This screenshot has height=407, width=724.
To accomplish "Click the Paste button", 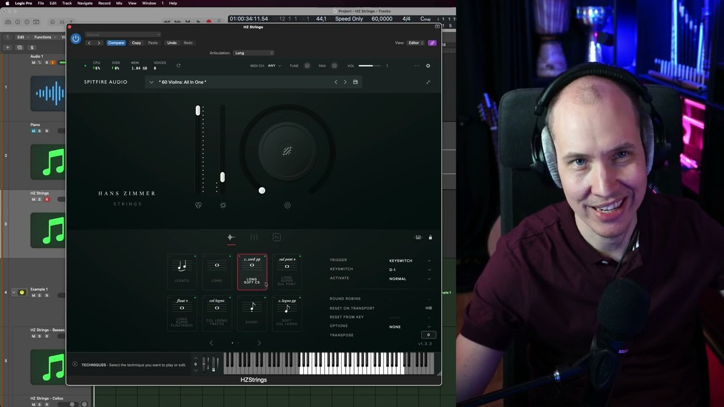I will tap(153, 43).
